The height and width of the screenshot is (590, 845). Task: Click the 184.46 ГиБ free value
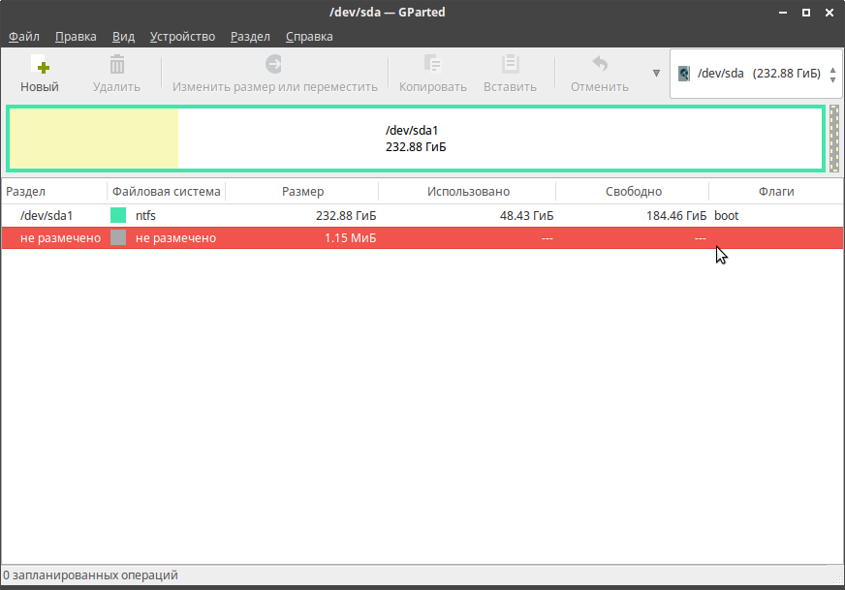(676, 215)
